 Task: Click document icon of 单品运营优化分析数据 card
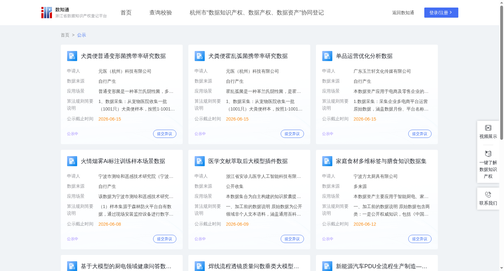pos(327,56)
